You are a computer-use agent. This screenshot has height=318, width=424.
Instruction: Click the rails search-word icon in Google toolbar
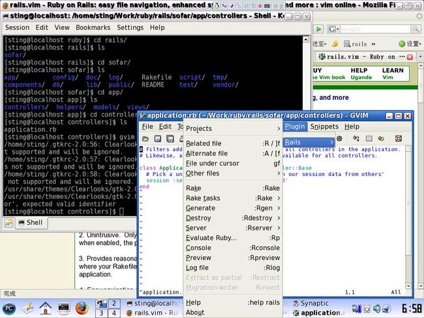coord(356,44)
